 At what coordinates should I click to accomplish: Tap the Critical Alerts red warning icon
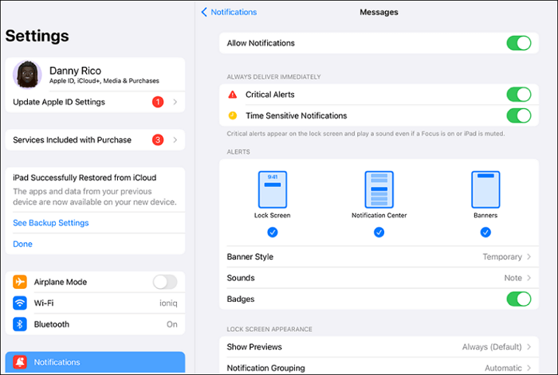(233, 95)
